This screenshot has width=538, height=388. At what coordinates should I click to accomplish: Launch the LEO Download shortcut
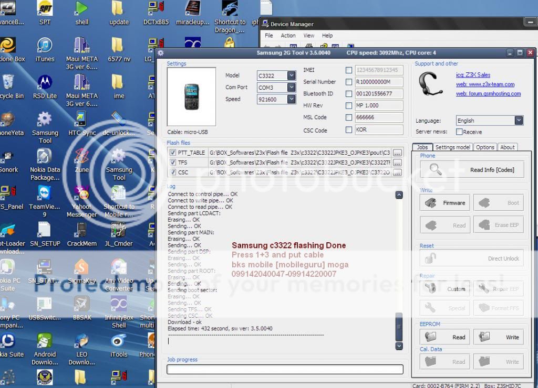(81, 349)
